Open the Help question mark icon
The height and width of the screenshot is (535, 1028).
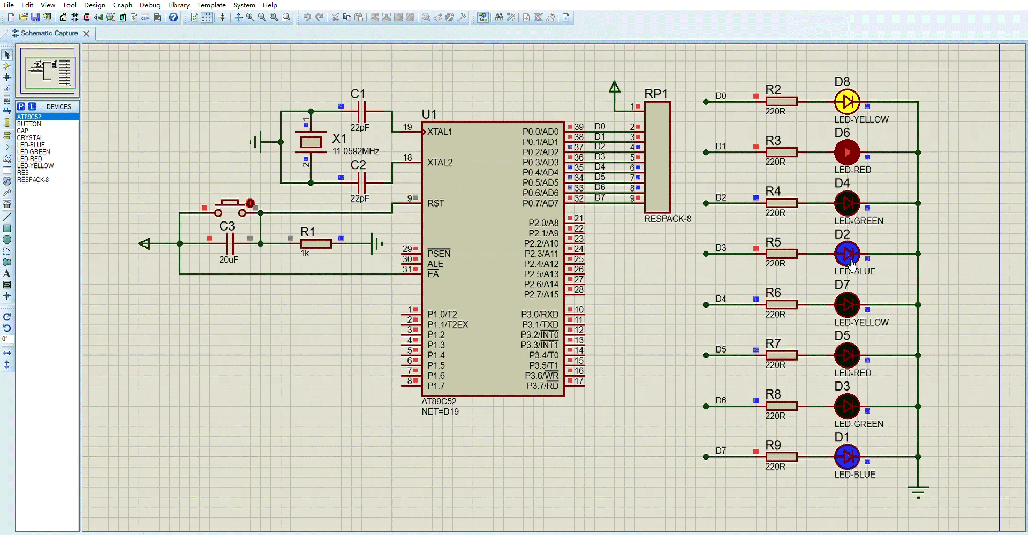click(x=173, y=18)
